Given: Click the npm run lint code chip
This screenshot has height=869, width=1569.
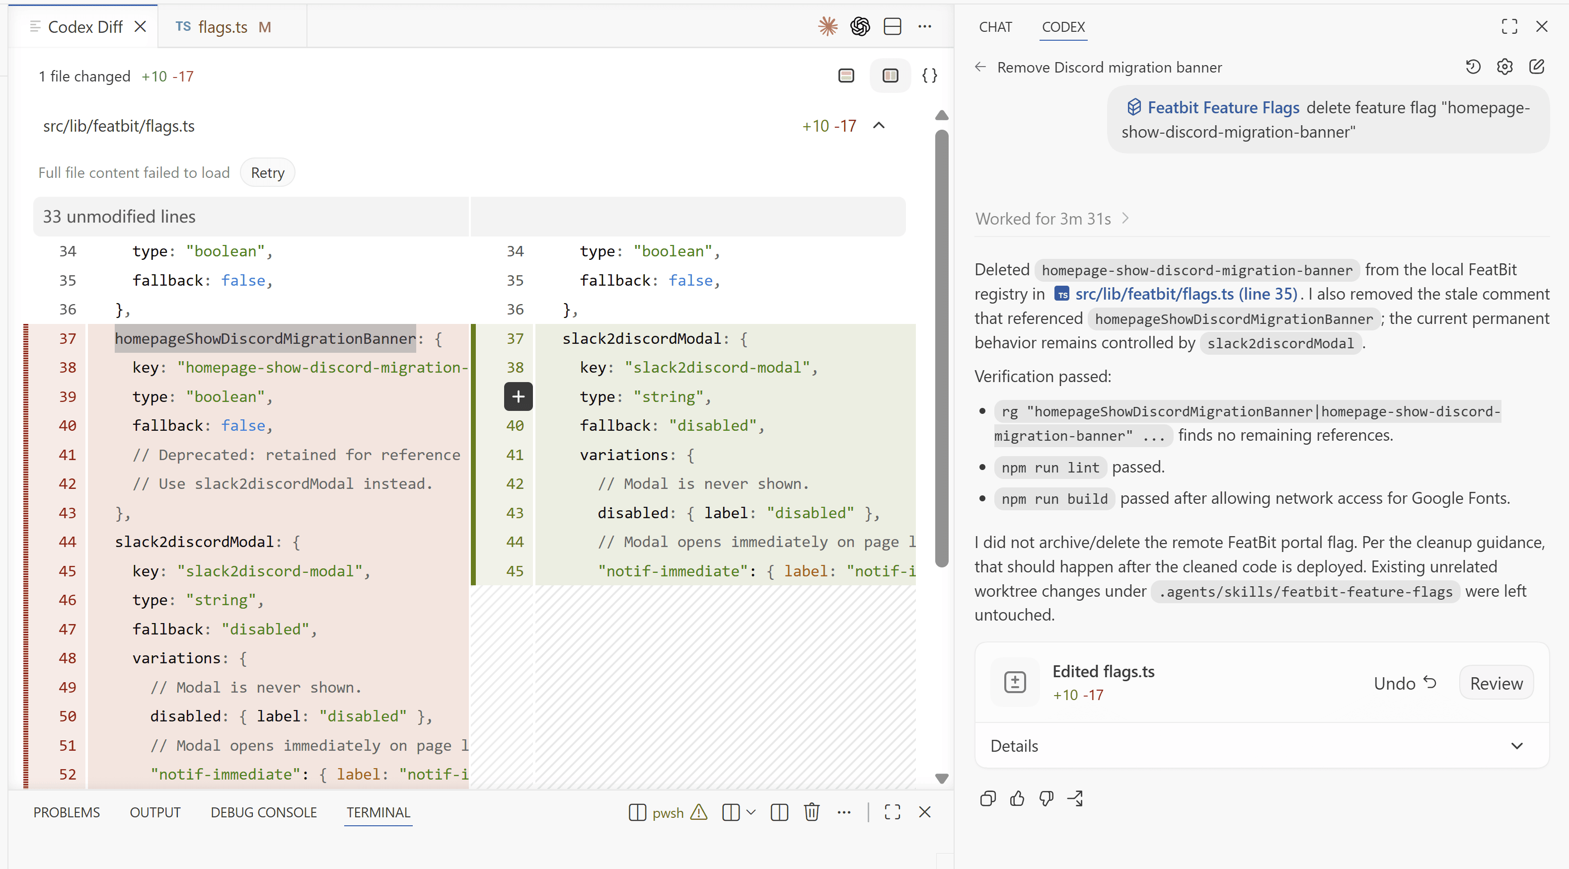Looking at the screenshot, I should point(1050,468).
